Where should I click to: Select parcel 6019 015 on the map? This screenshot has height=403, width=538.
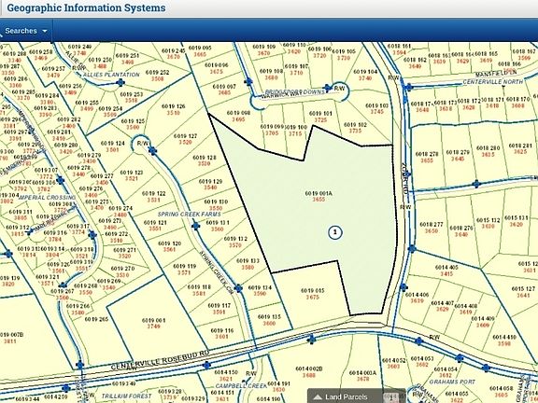(x=312, y=294)
